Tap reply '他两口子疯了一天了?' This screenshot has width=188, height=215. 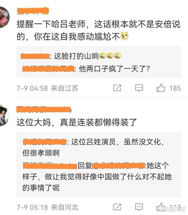point(86,69)
